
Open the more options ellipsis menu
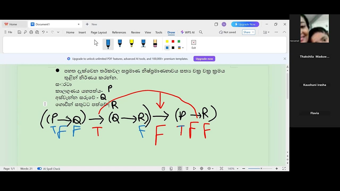click(x=276, y=32)
